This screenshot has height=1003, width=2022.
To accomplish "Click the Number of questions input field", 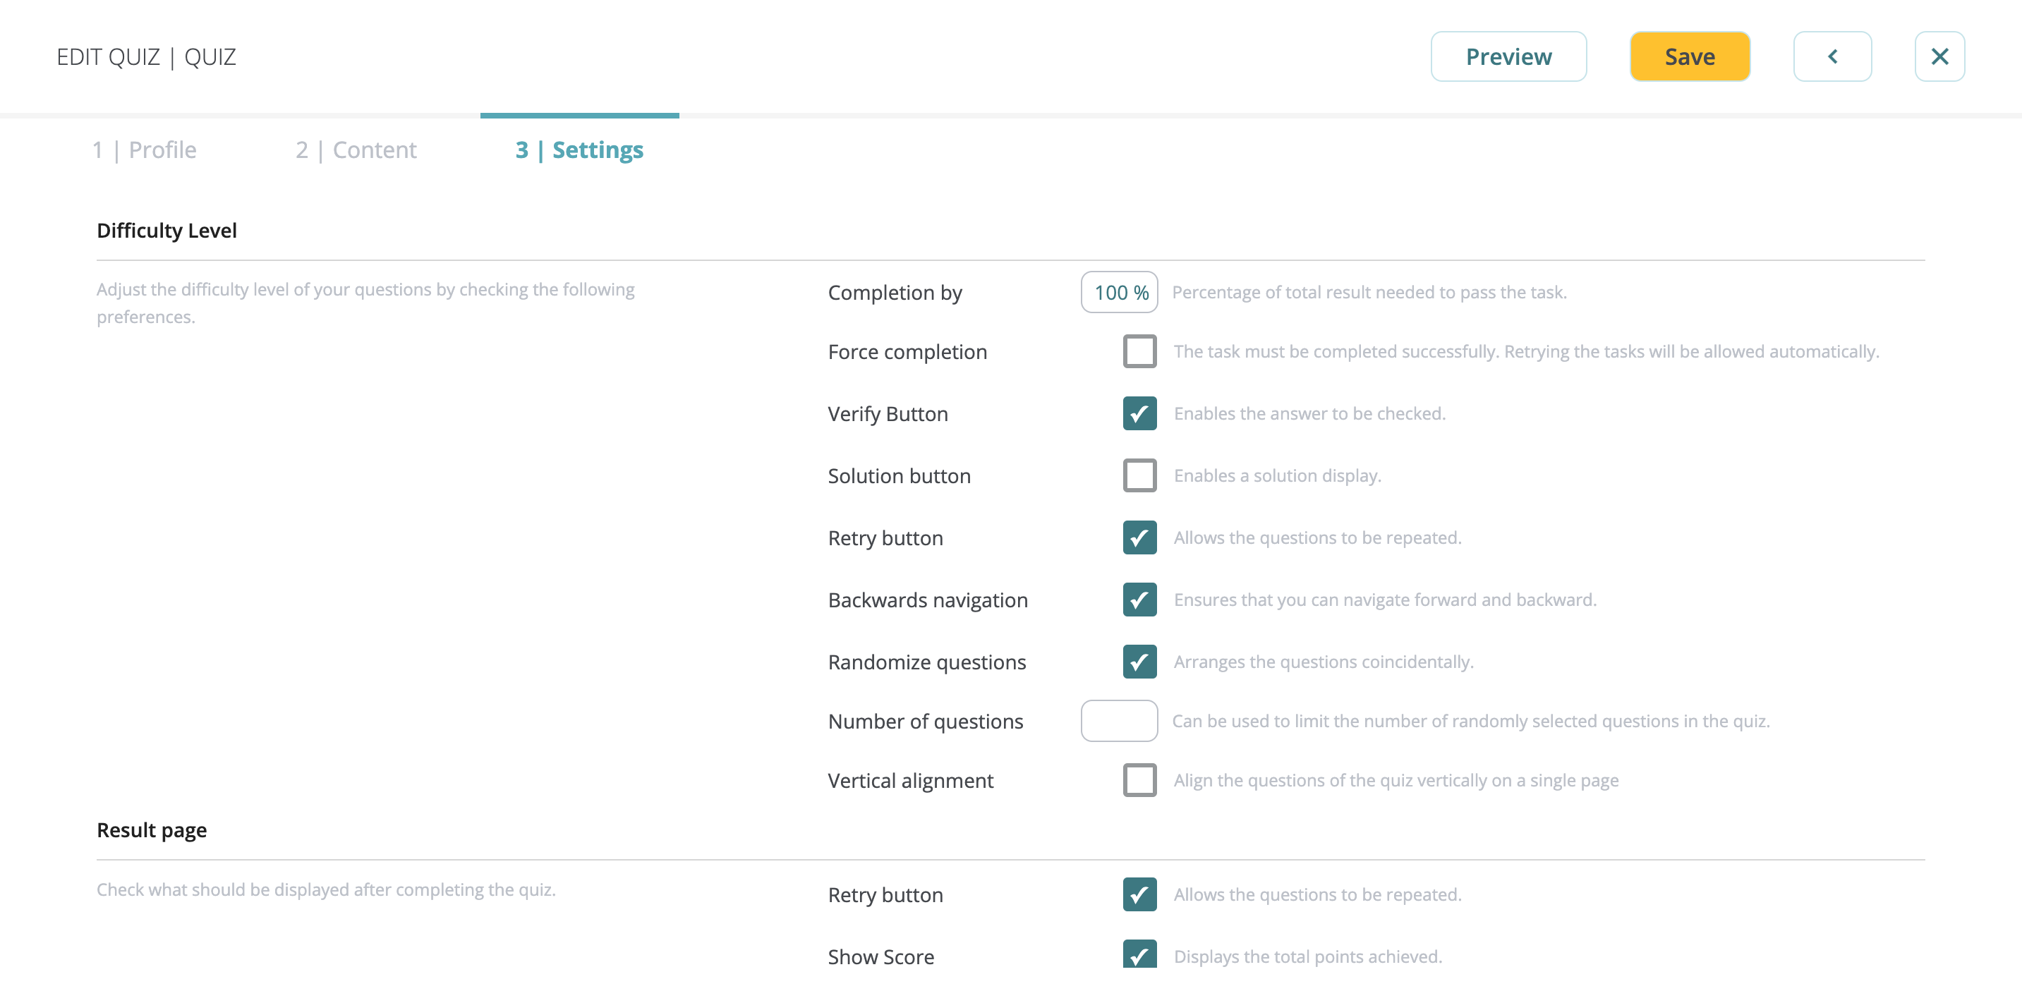I will pos(1120,722).
